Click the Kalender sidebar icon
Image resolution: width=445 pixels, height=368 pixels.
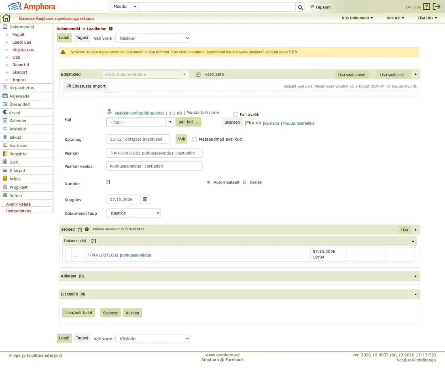[x=5, y=120]
